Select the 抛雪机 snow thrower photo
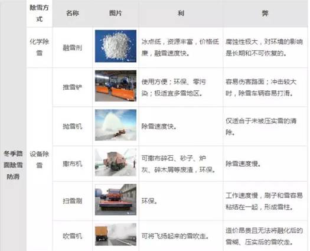 coord(116,125)
